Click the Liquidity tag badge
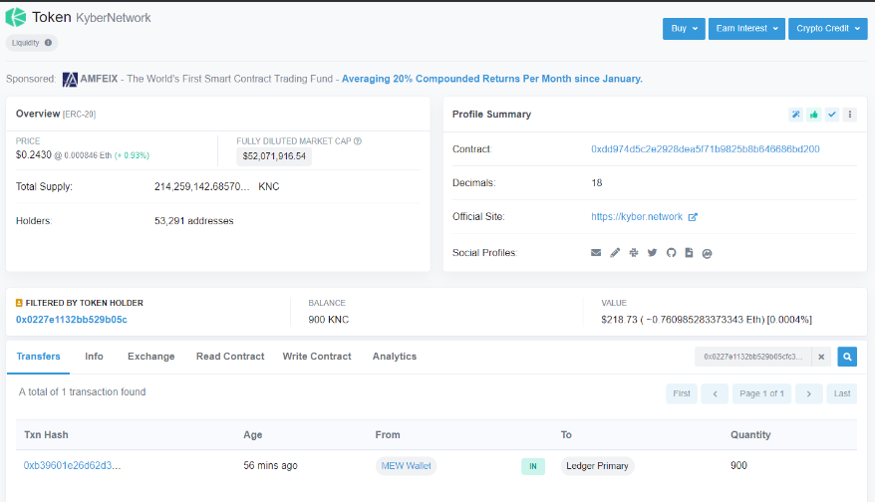 click(x=32, y=43)
